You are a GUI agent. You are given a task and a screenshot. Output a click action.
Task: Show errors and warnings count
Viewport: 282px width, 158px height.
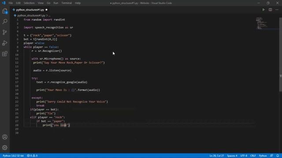(x=32, y=156)
